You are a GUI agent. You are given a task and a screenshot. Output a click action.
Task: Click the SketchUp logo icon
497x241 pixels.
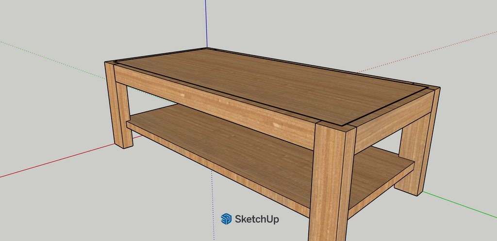pos(226,219)
